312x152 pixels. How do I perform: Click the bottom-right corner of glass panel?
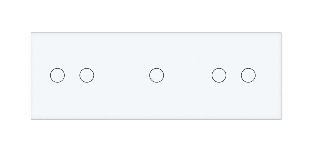[282, 119]
